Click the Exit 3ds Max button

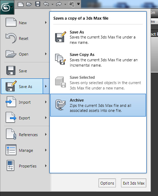[133, 183]
